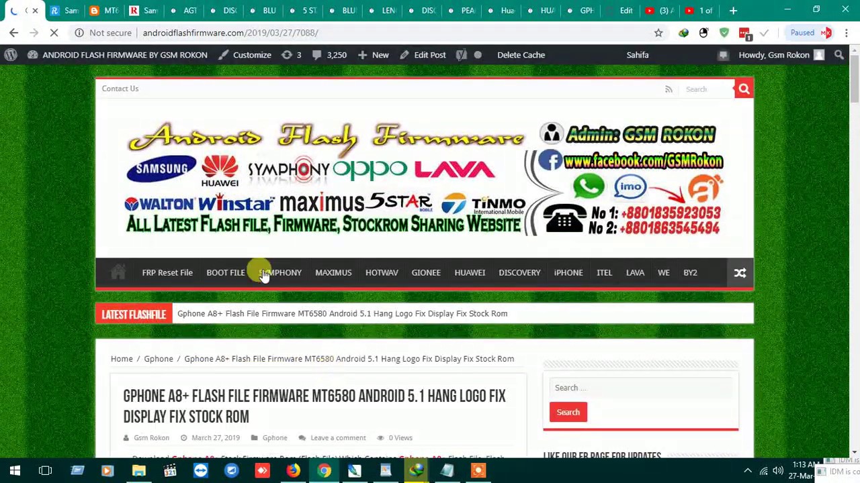Open Task View on the taskbar

click(x=46, y=471)
